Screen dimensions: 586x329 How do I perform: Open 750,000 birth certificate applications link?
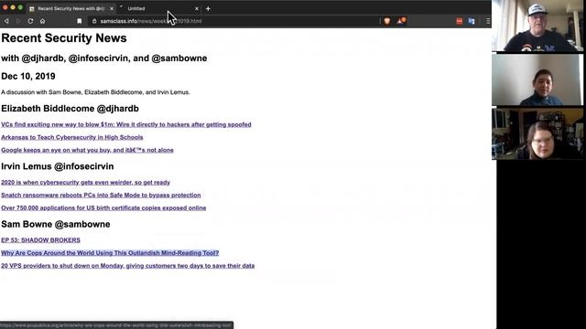103,207
